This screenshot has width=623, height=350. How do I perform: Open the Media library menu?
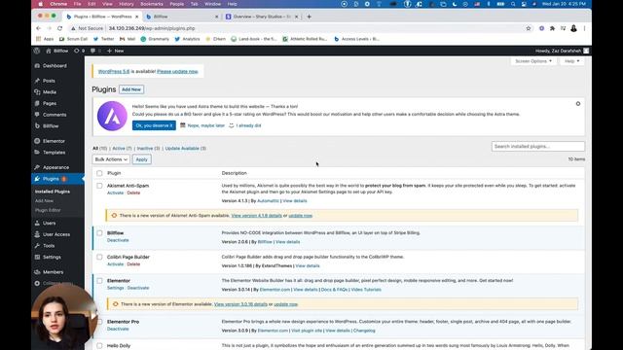(x=50, y=92)
